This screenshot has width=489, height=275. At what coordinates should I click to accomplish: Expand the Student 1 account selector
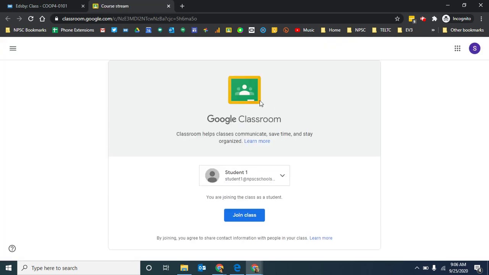point(244,175)
